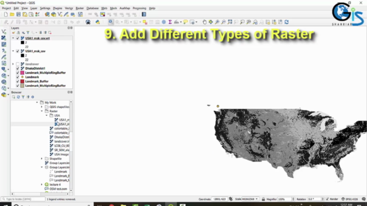Expand the QGIS shapefiles folder
The image size is (367, 206).
[x=42, y=107]
